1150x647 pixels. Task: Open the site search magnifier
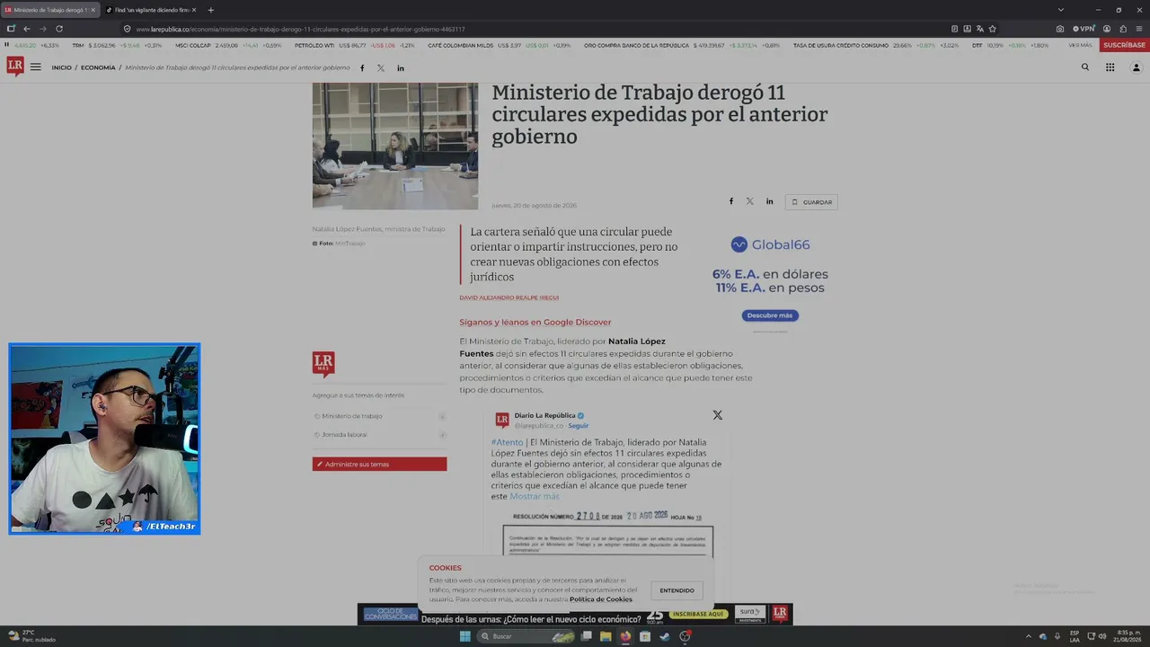point(1085,67)
